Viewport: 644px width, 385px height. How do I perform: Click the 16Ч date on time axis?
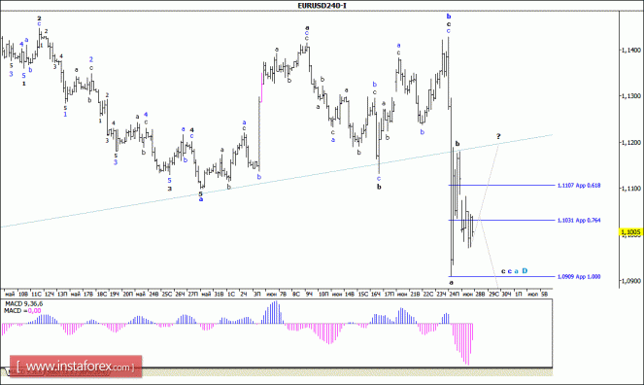pos(375,294)
